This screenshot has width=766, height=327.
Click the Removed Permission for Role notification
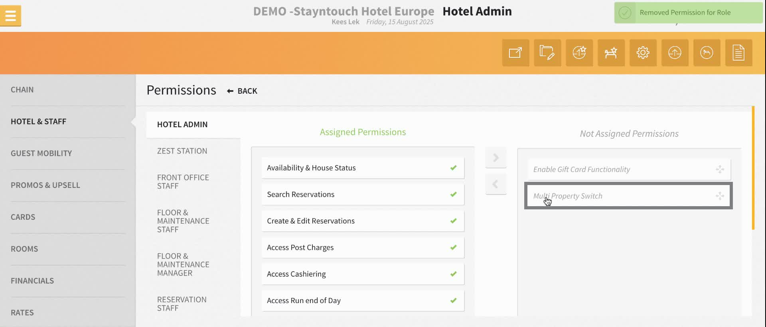pos(688,13)
